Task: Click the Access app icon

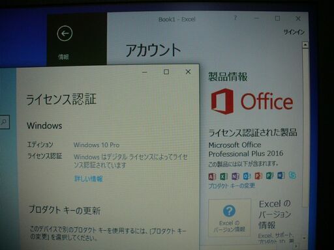Action: tap(212, 176)
